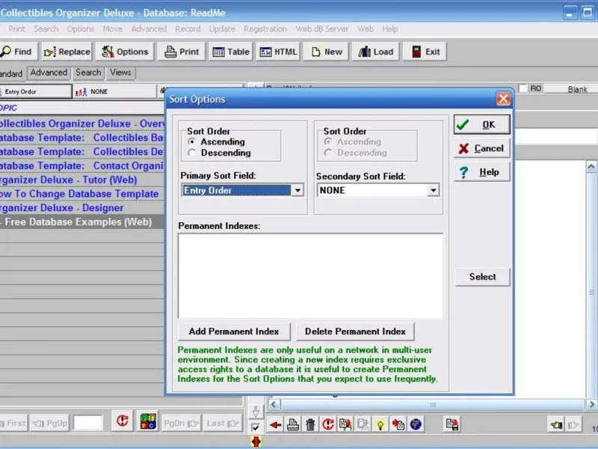This screenshot has width=598, height=449.
Task: Click the red refresh icon beside the trash can
Action: pos(328,424)
